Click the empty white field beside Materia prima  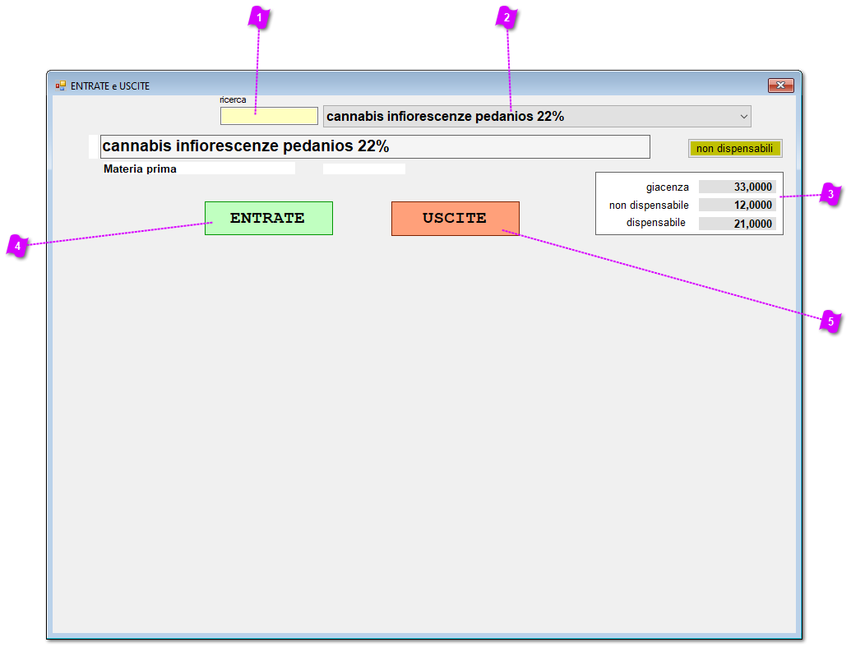[363, 169]
